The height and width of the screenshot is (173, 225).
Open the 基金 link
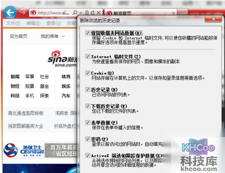44,86
